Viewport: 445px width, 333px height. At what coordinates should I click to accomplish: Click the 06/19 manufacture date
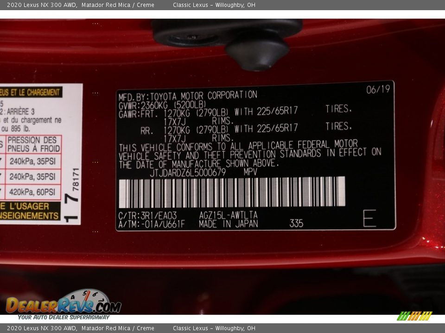pyautogui.click(x=378, y=90)
